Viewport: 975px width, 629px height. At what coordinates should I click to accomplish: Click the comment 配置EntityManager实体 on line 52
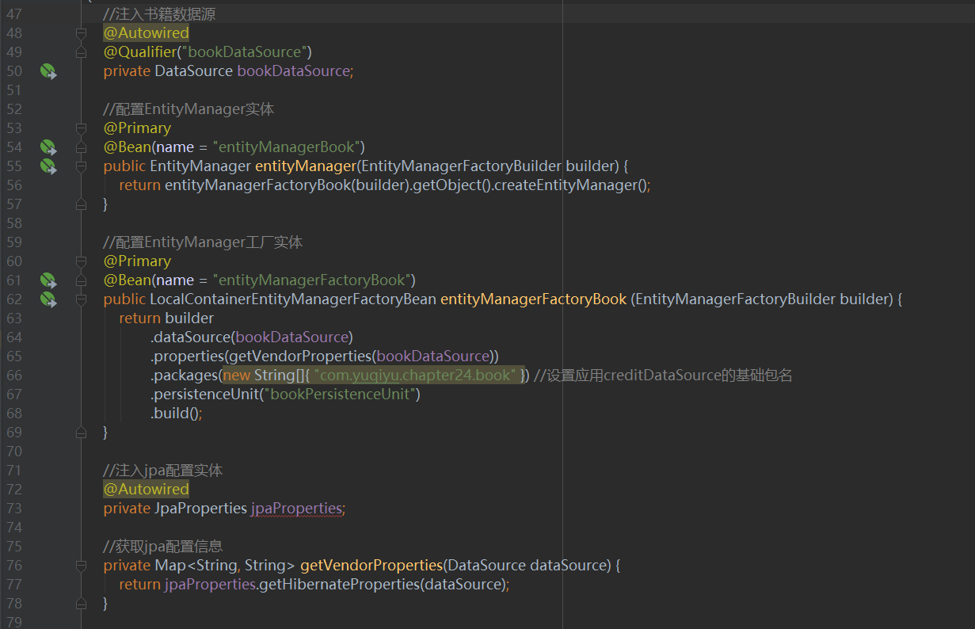coord(189,109)
